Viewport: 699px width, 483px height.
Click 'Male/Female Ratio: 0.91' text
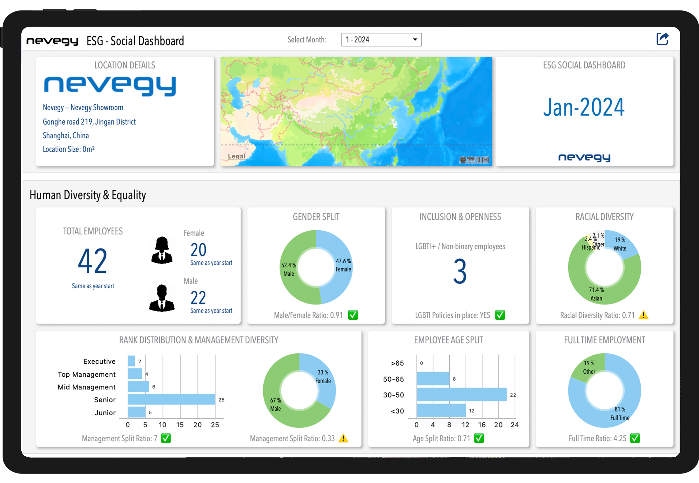coord(308,315)
